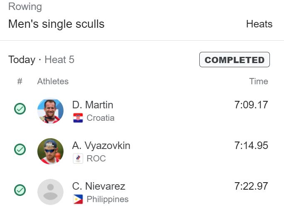Click the COMPLETED status badge
This screenshot has height=210, width=284.
click(235, 60)
